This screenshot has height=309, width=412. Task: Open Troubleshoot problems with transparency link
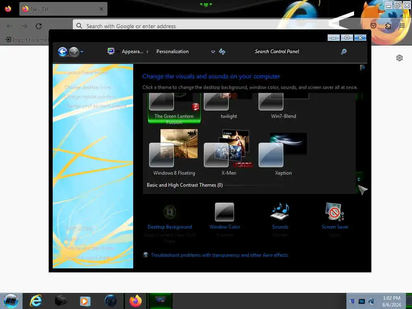tap(219, 255)
